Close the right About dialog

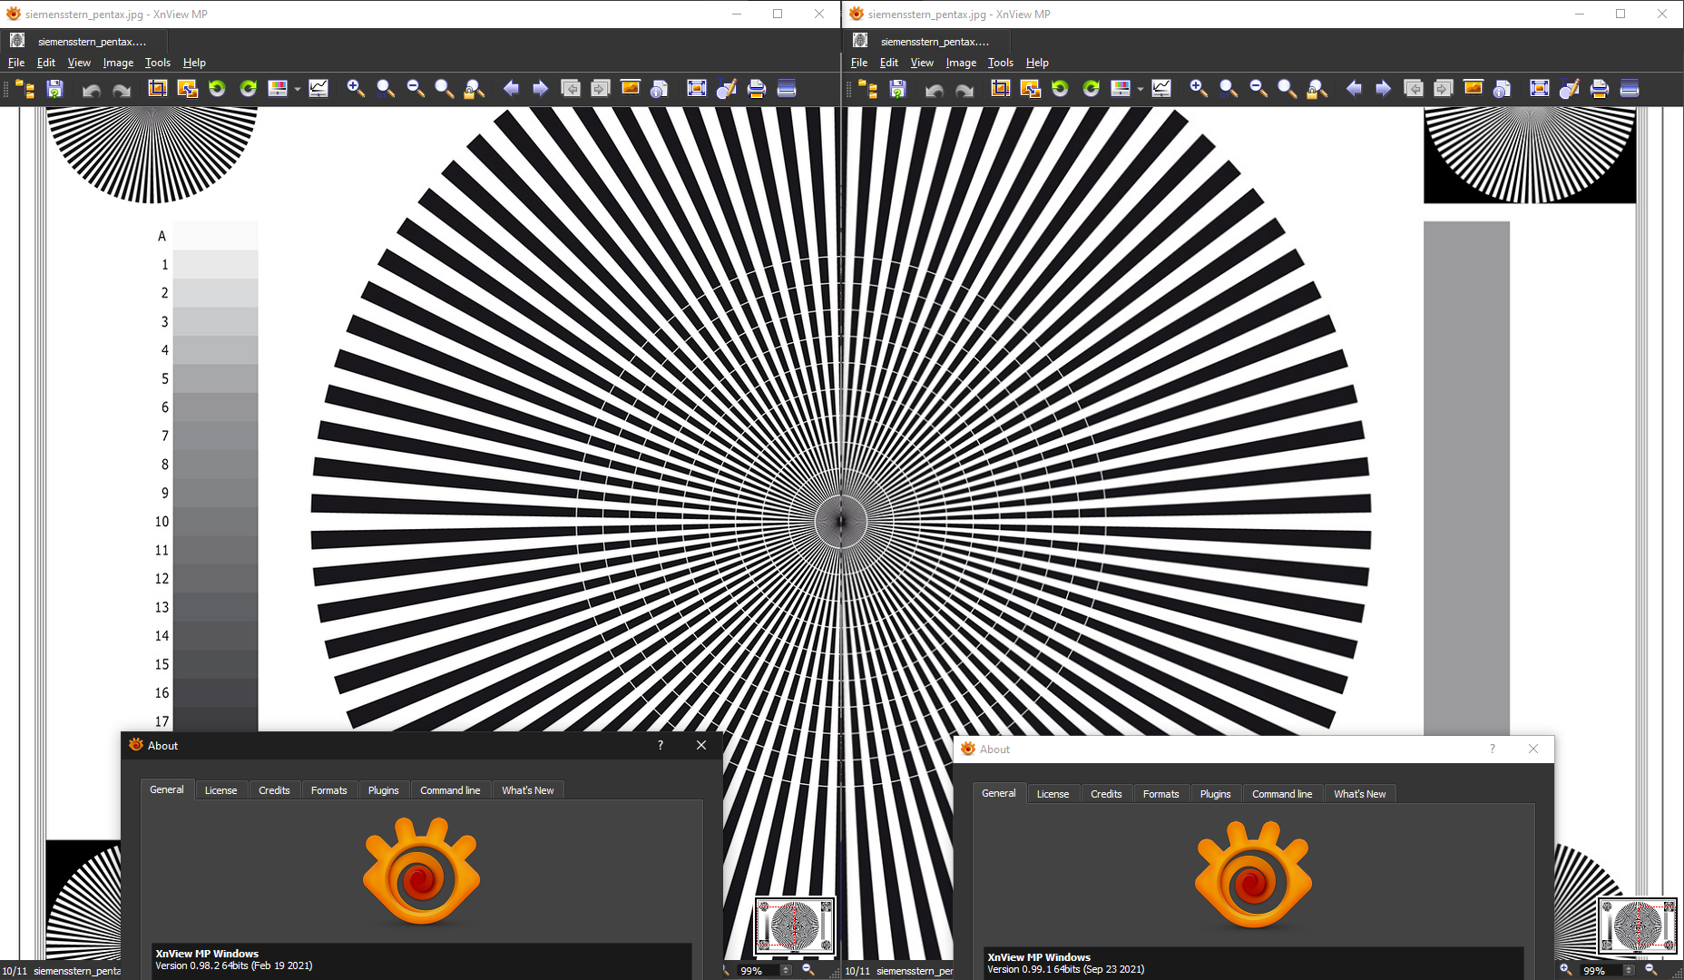tap(1533, 749)
